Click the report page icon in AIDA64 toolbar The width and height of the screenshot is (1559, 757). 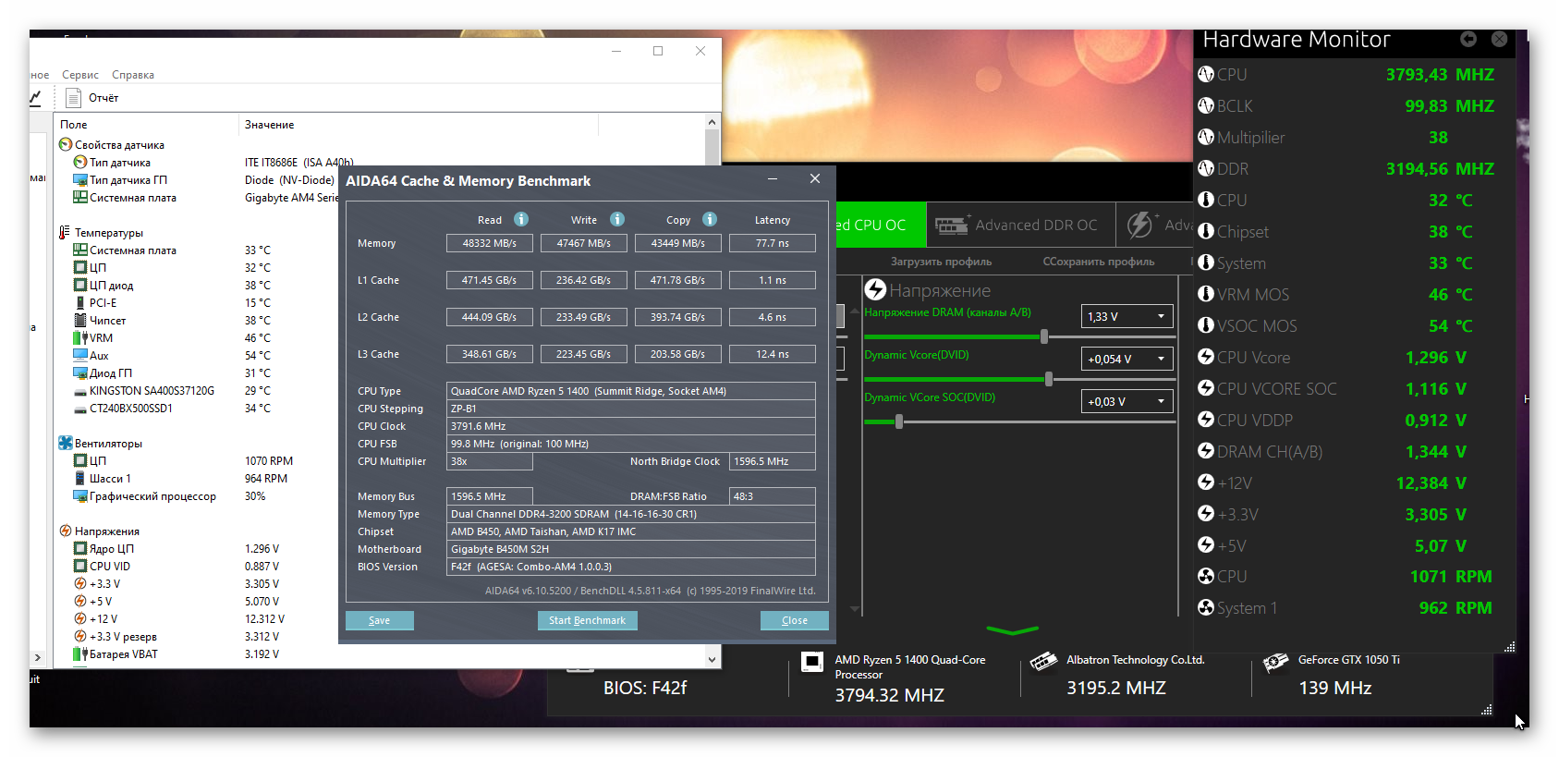pos(74,97)
